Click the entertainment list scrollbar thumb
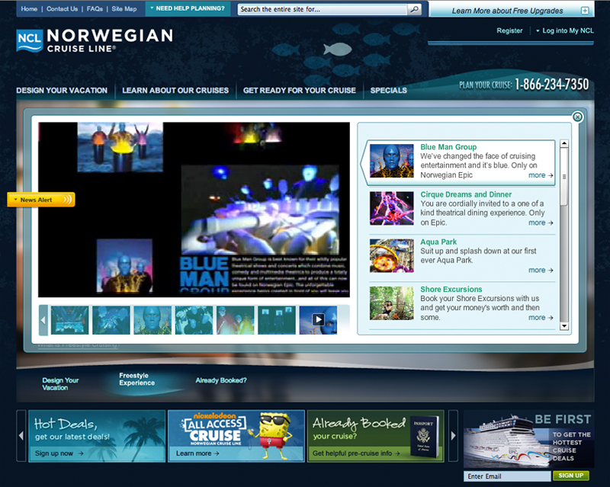Screen dimensions: 610x487 tap(564, 177)
